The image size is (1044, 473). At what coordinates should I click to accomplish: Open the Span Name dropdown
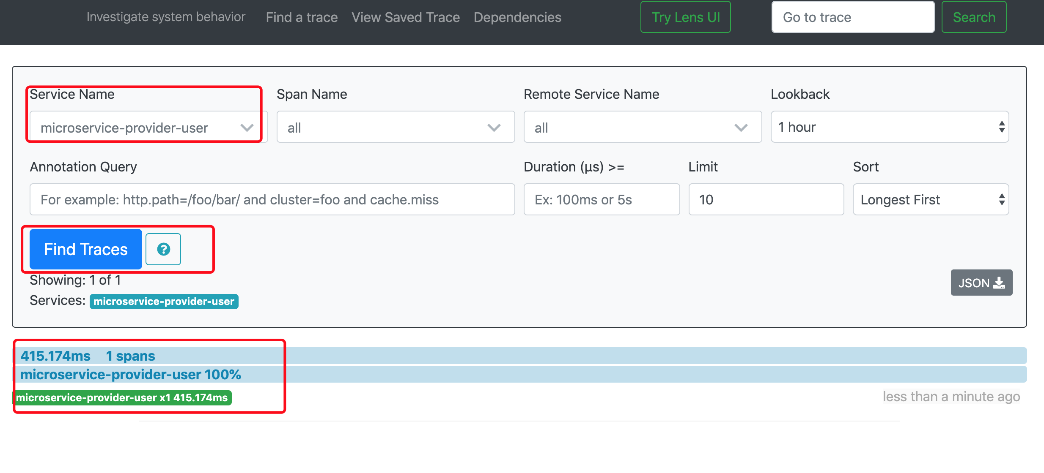395,127
